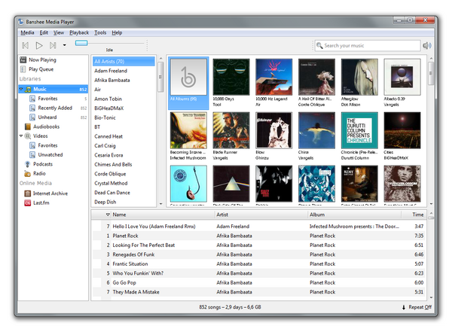Select the Becoming Insane album cover
The width and height of the screenshot is (452, 332).
point(188,130)
